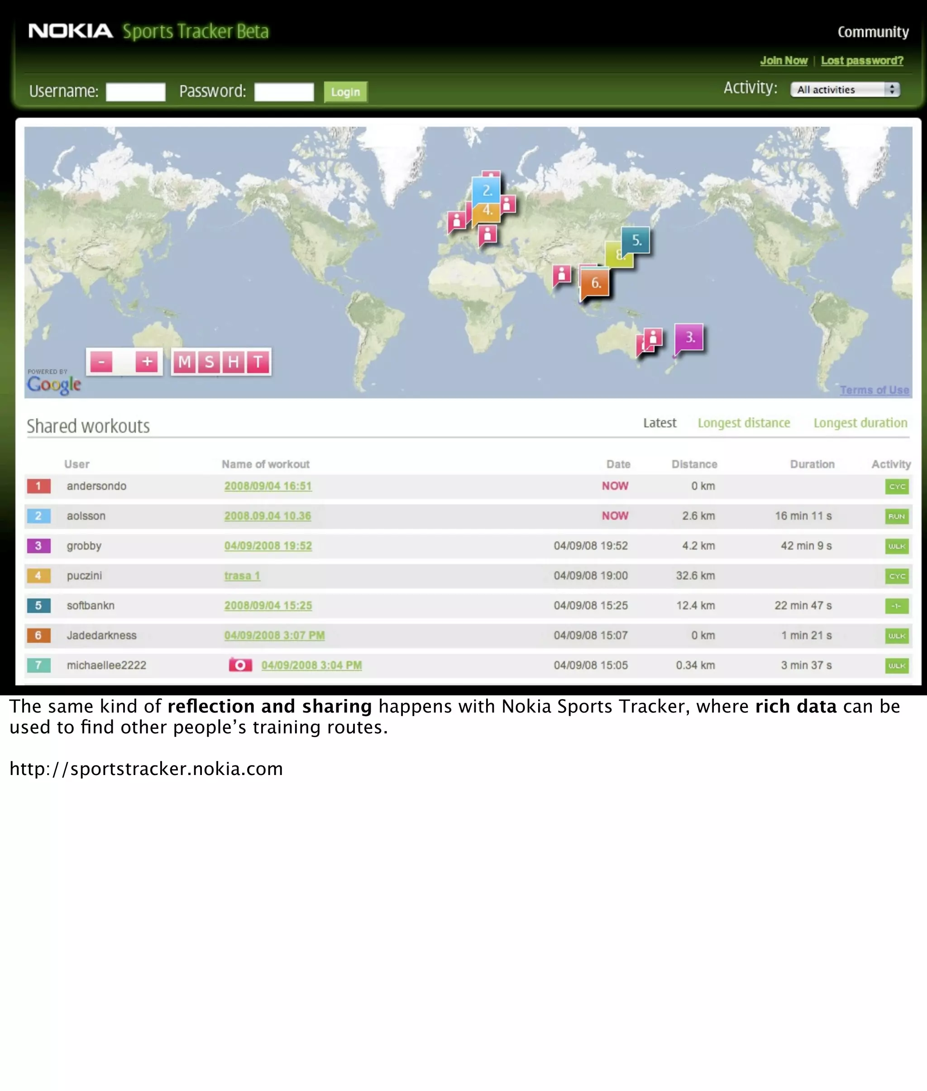Focus the Username input field
This screenshot has width=927, height=1091.
(136, 92)
